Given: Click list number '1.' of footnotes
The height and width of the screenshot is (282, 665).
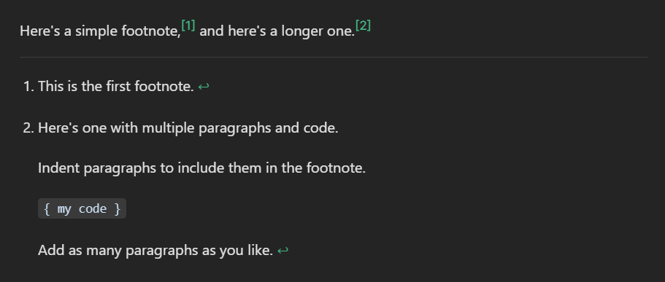Looking at the screenshot, I should tap(28, 87).
